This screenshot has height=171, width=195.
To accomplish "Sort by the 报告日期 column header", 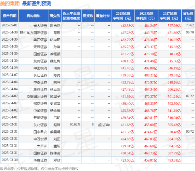I will click(9, 16).
